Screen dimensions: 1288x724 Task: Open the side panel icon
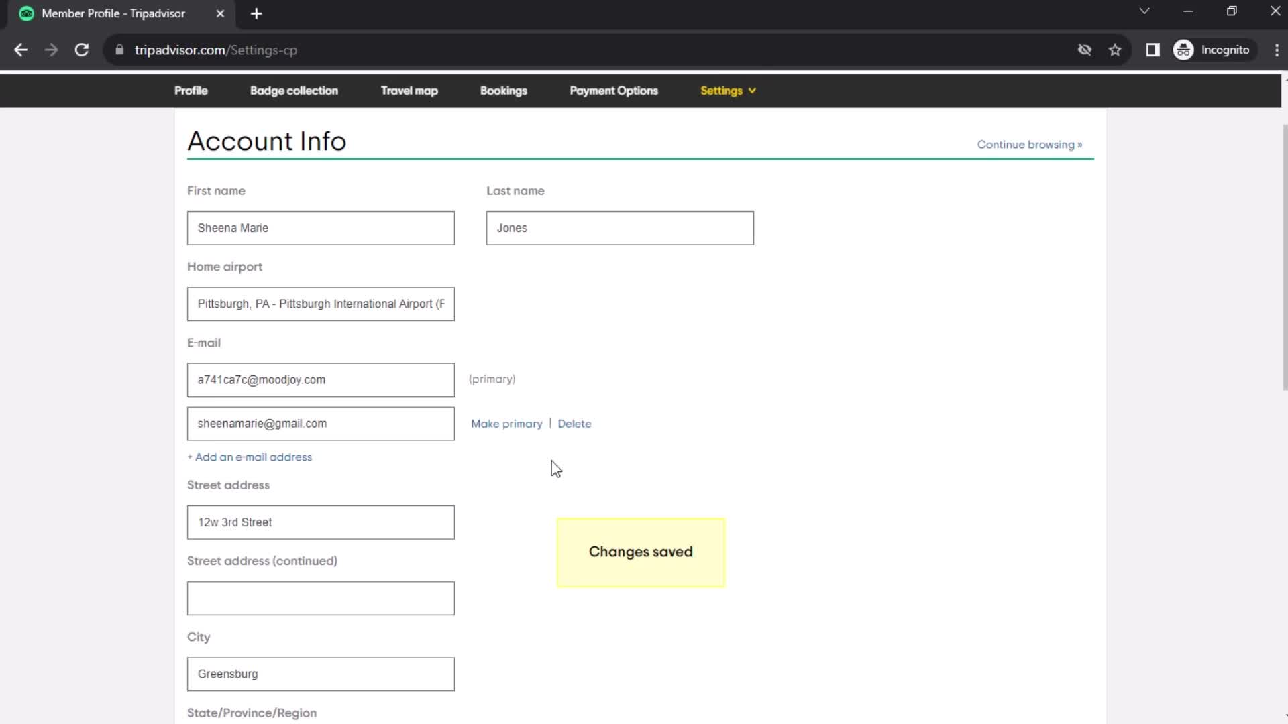point(1152,50)
